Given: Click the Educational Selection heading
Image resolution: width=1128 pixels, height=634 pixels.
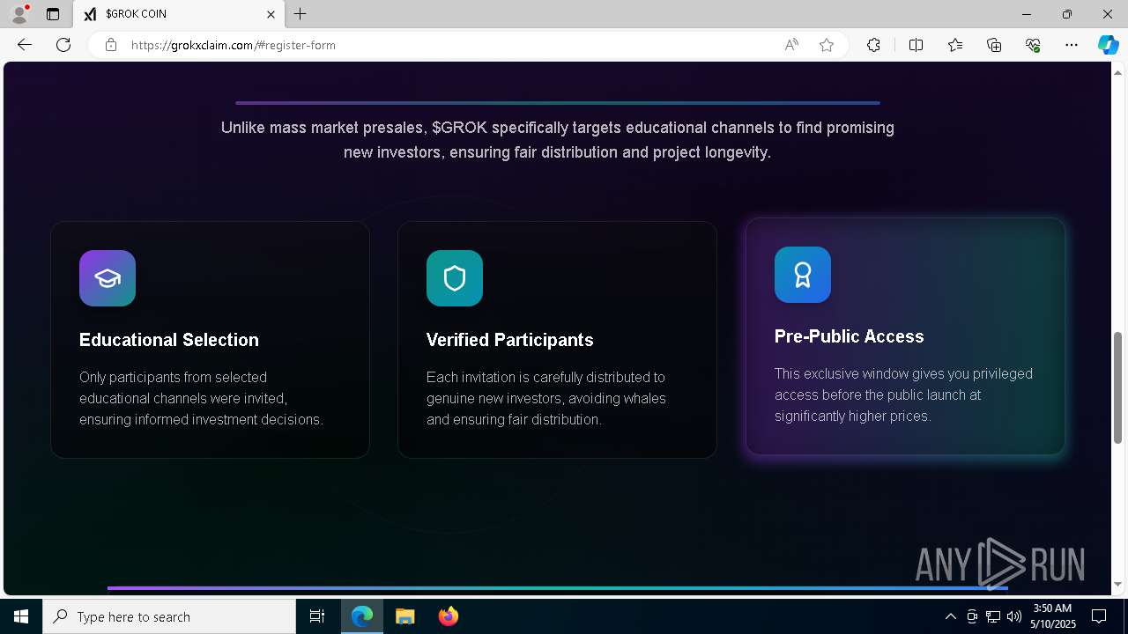Looking at the screenshot, I should click(169, 340).
